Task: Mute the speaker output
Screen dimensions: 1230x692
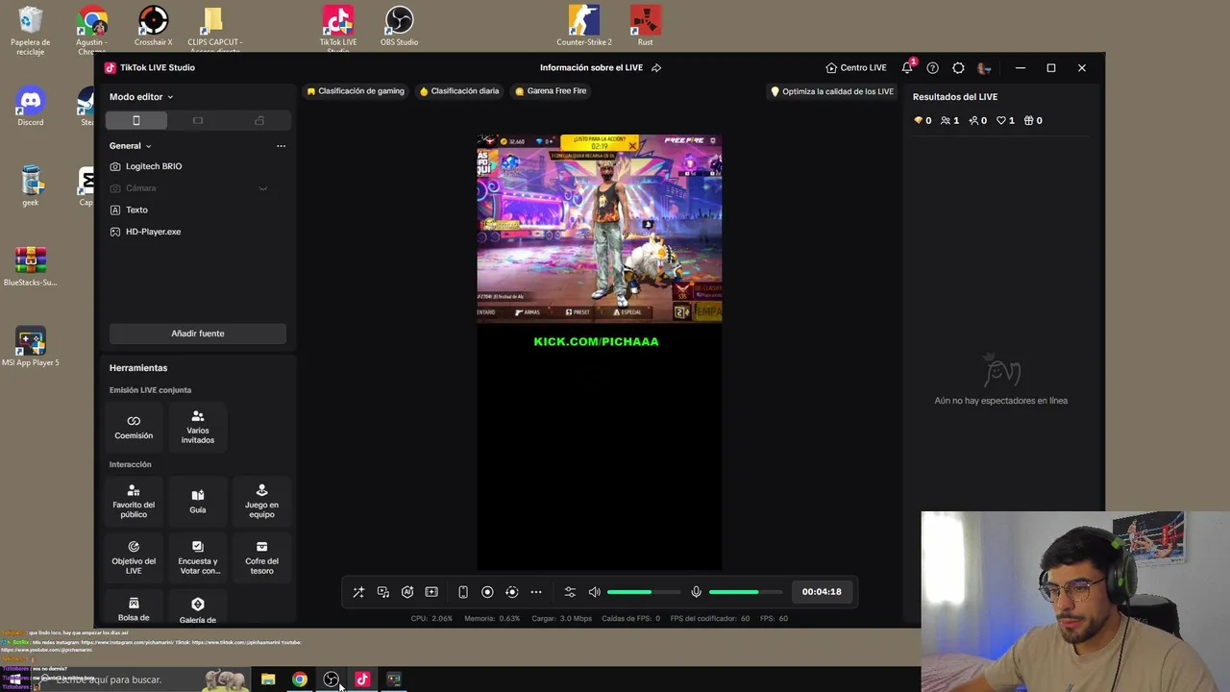Action: pyautogui.click(x=594, y=592)
